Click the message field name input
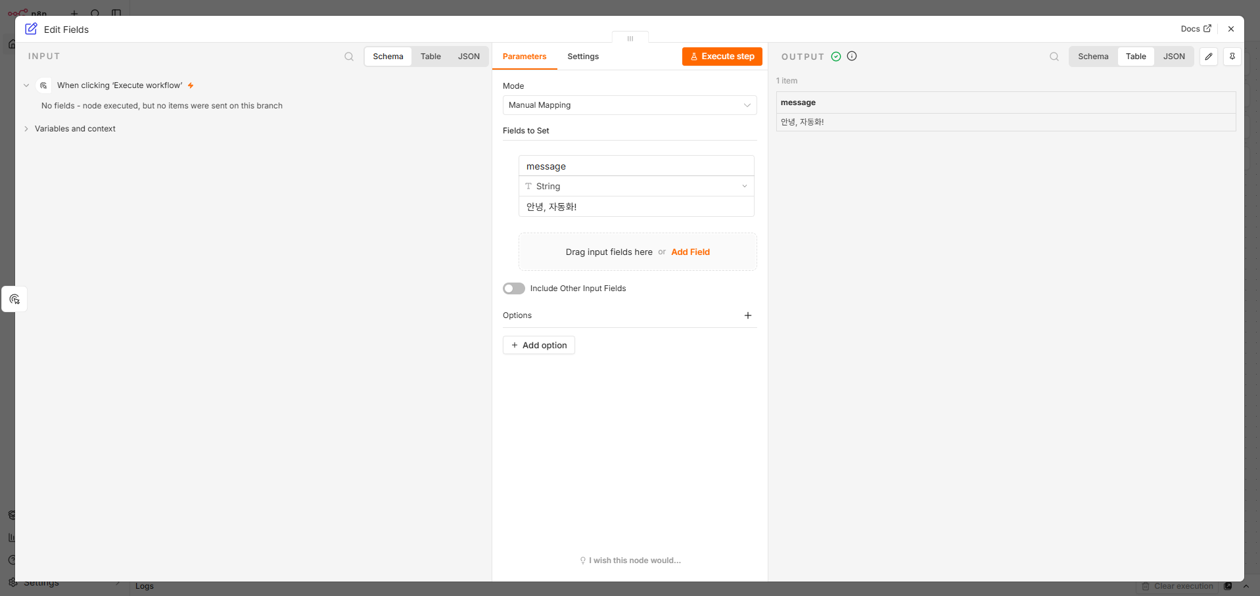Image resolution: width=1260 pixels, height=596 pixels. pyautogui.click(x=636, y=166)
